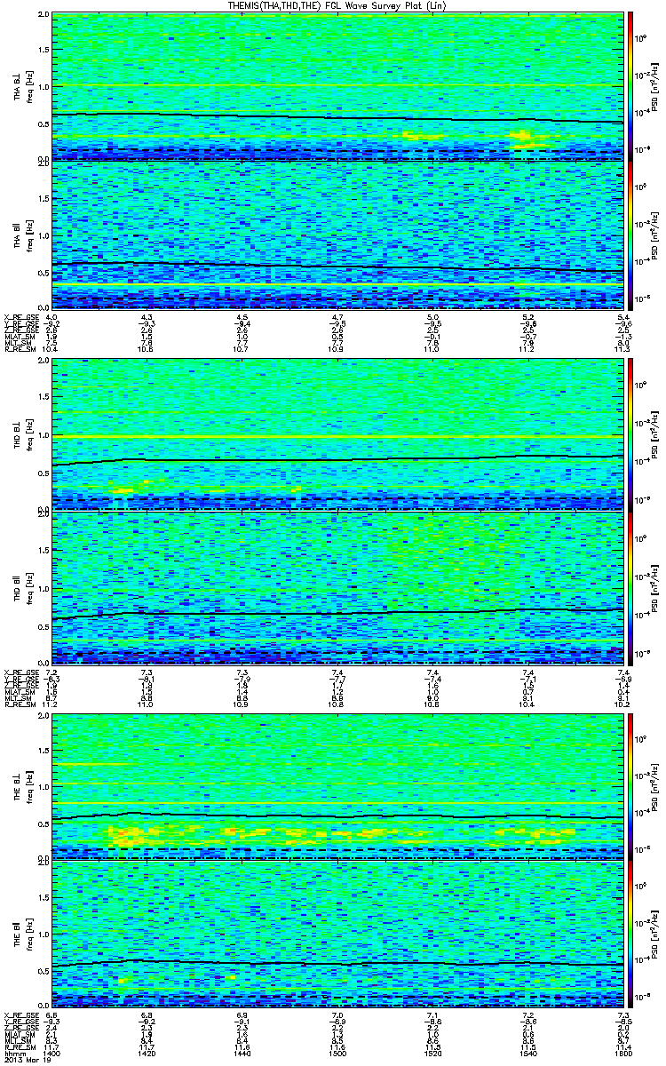Screen dimensions: 666x1066
Task: Click the PSD color bar beside THA B-parallel panel
Action: tap(630, 237)
